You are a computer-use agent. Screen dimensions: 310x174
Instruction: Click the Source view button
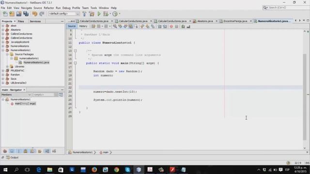click(72, 26)
